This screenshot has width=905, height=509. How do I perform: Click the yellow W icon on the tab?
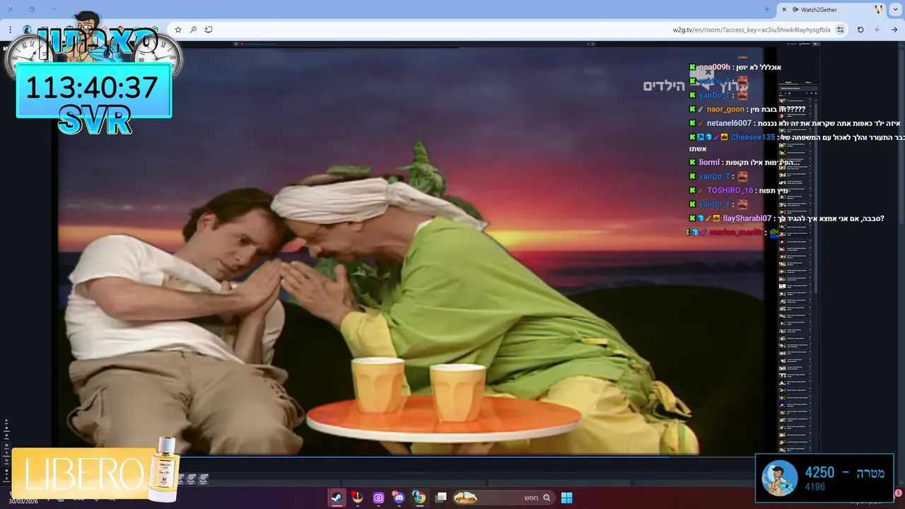click(x=879, y=10)
